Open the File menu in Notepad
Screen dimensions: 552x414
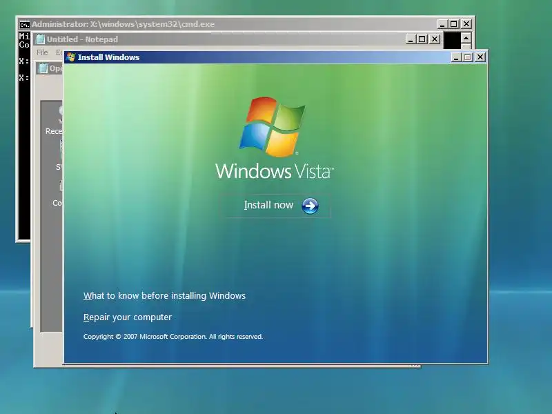click(x=42, y=52)
